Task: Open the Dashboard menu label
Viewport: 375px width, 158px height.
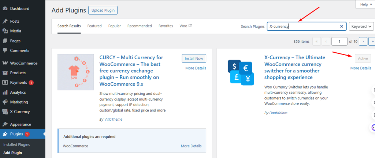Action: tap(20, 8)
